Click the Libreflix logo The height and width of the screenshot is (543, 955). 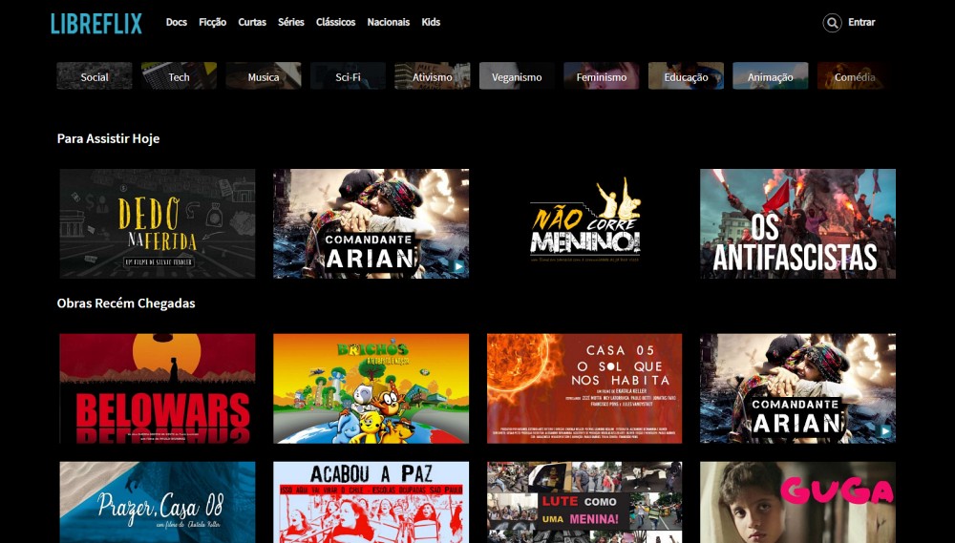point(96,23)
